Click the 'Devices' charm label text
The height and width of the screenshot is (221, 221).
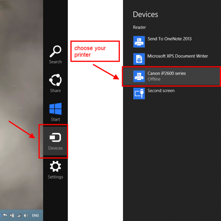click(x=55, y=148)
